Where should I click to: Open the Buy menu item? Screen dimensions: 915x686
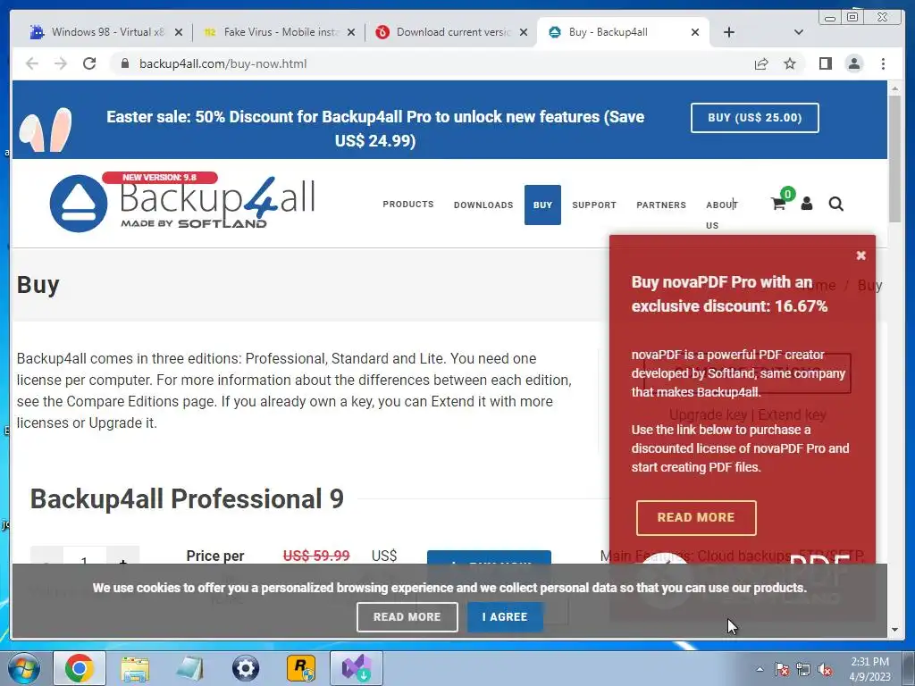pyautogui.click(x=542, y=205)
